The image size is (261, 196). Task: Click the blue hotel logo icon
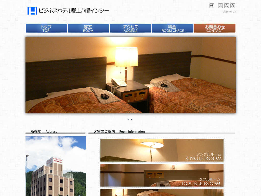tap(32, 10)
